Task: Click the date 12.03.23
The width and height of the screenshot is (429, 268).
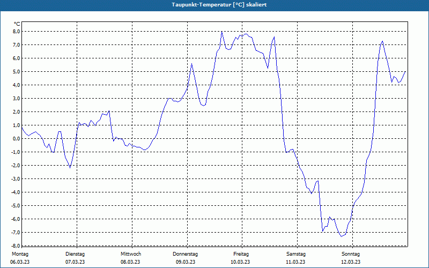Action: coord(351,262)
